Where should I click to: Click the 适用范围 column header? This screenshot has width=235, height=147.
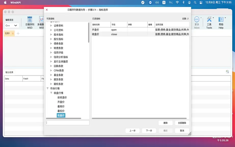tap(172, 24)
